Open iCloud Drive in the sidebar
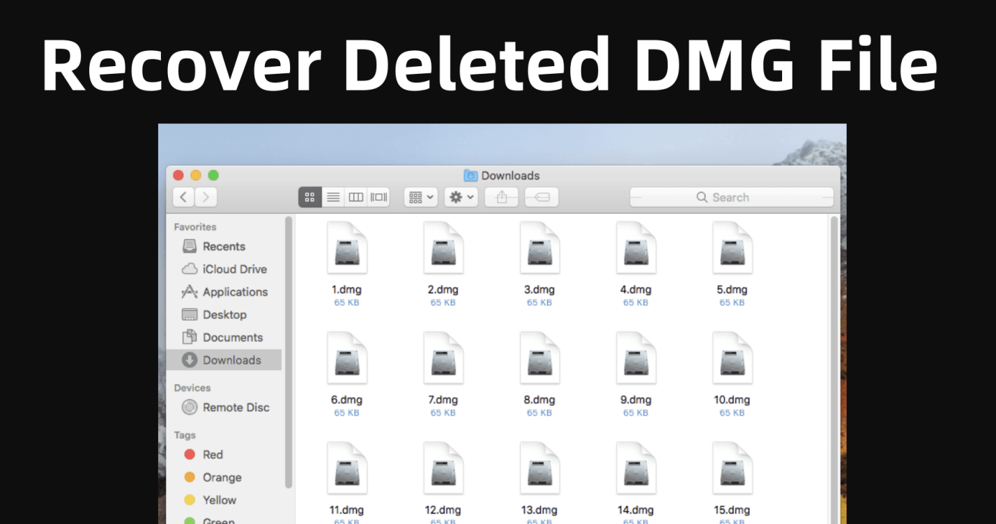Screen dimensions: 996x524 224,269
